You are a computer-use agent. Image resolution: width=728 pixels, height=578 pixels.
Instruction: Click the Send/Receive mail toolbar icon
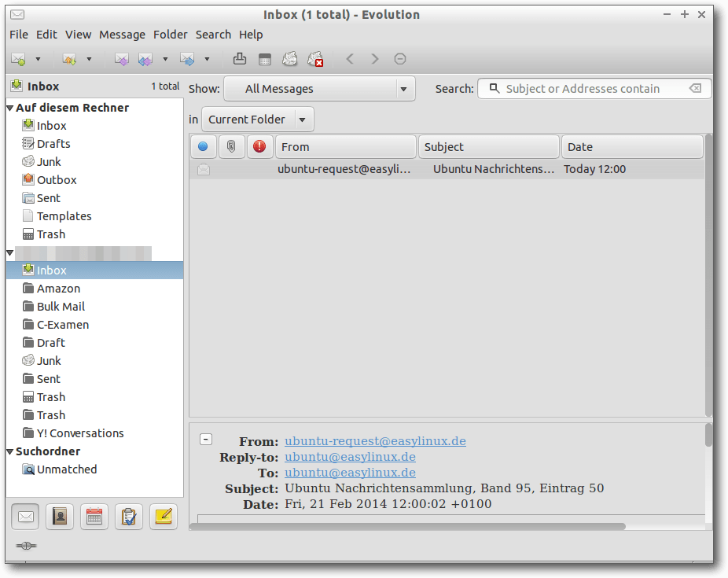click(69, 59)
